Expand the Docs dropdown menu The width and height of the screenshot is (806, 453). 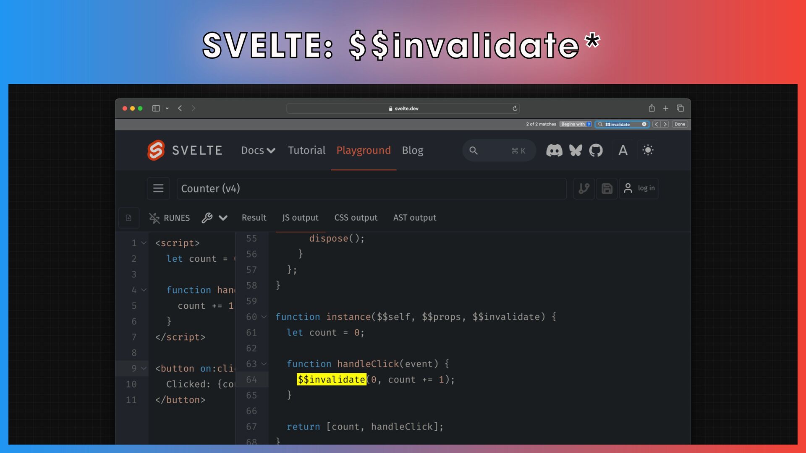pos(258,150)
